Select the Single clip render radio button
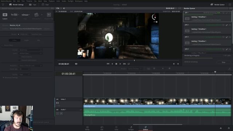This screenshot has height=131, width=233. [19, 34]
